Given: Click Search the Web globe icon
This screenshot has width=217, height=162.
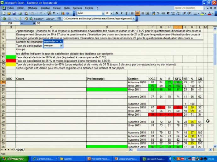Looking at the screenshot, I should (31, 19).
